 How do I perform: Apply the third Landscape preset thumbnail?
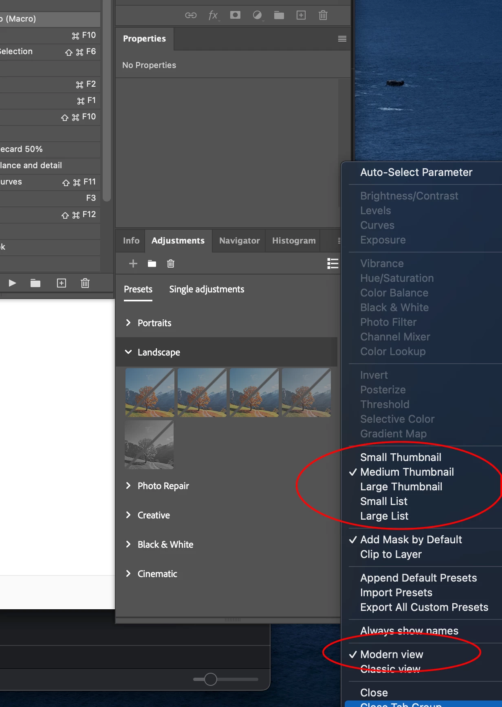click(254, 393)
